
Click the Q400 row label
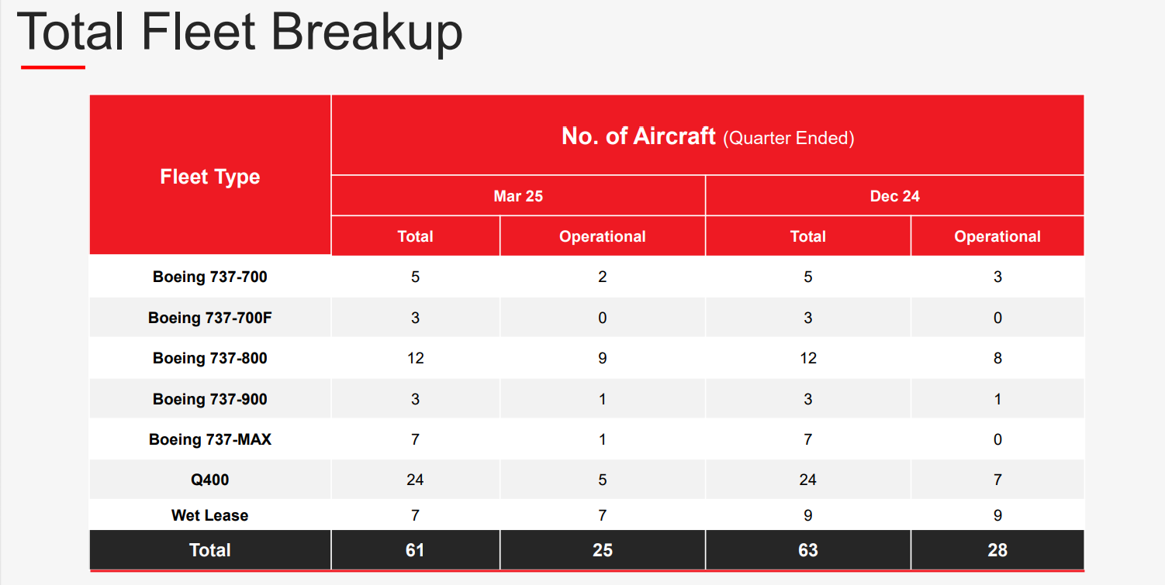pos(210,480)
